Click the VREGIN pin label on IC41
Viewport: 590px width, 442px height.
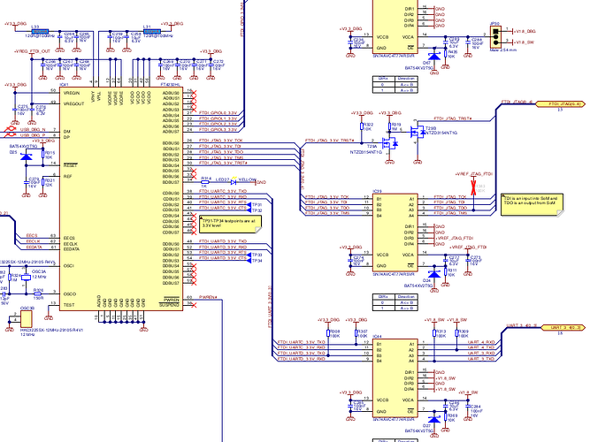pyautogui.click(x=72, y=93)
